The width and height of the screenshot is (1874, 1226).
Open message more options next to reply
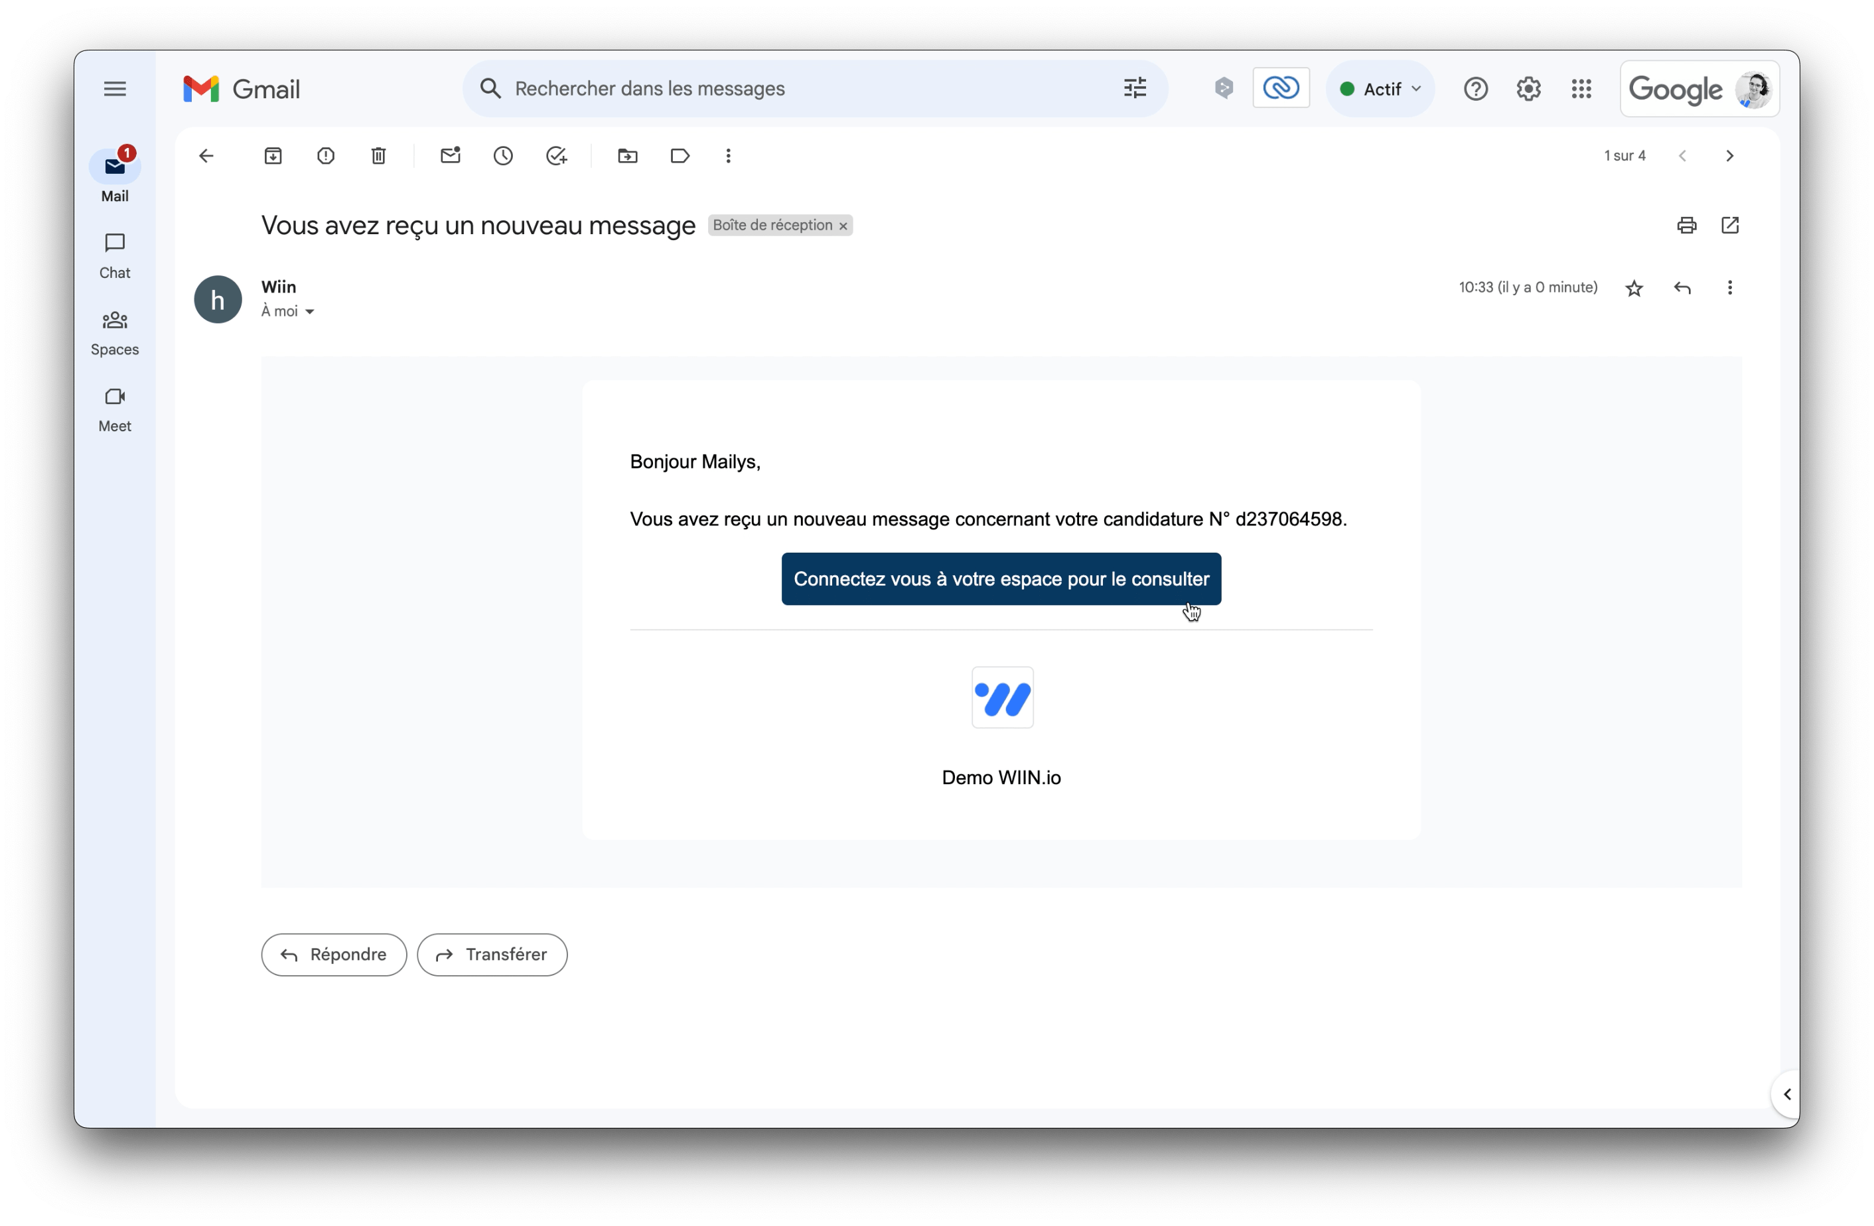coord(1730,288)
